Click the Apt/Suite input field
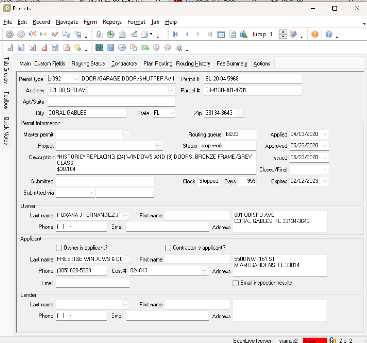 [x=111, y=102]
